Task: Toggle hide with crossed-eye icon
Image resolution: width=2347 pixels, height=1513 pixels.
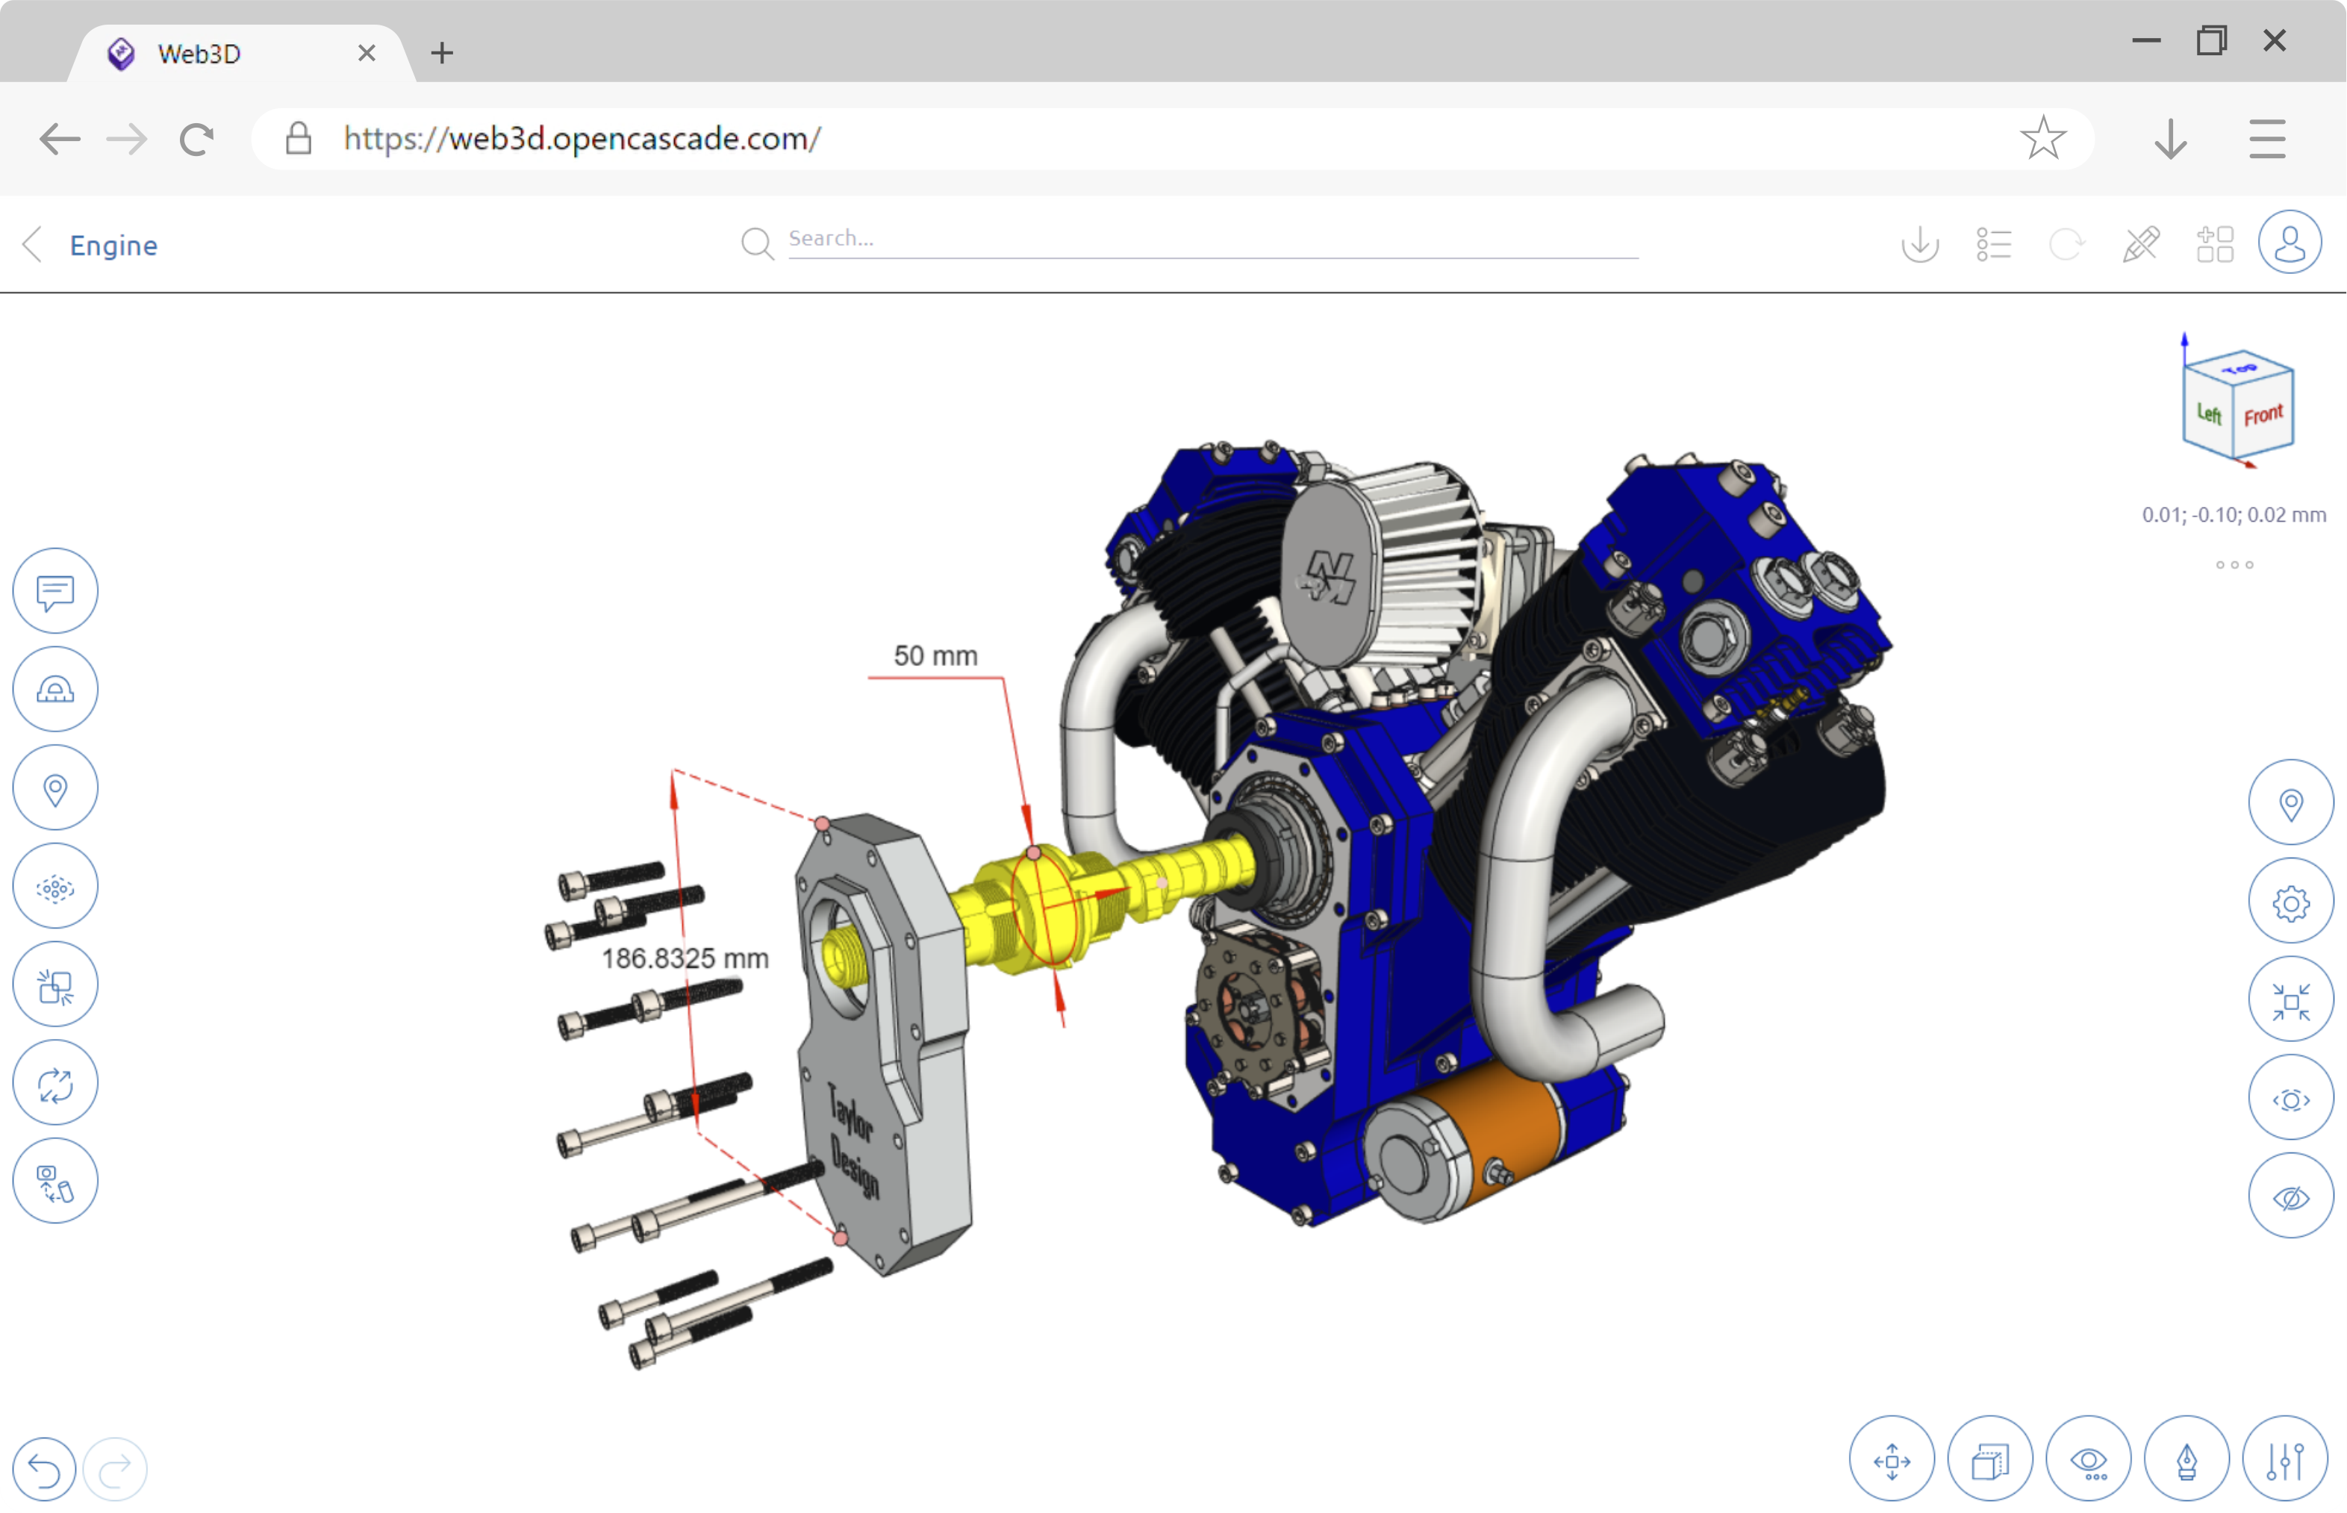Action: (x=2290, y=1197)
